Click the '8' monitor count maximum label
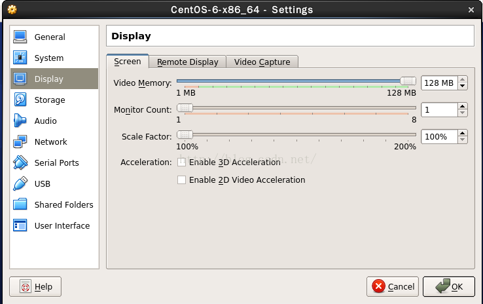The image size is (483, 304). 414,120
